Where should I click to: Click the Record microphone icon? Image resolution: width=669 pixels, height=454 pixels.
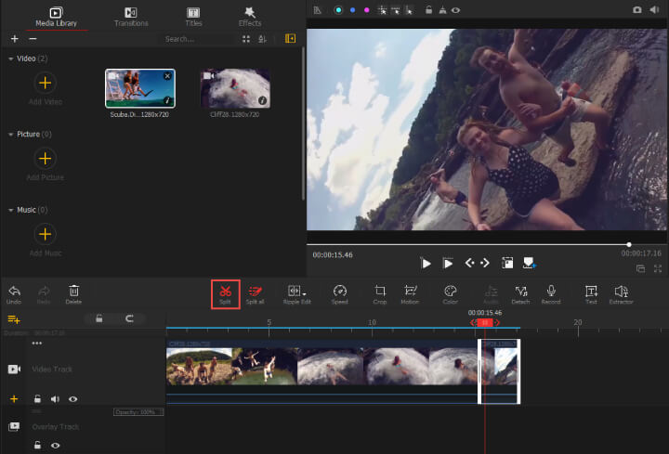point(551,292)
